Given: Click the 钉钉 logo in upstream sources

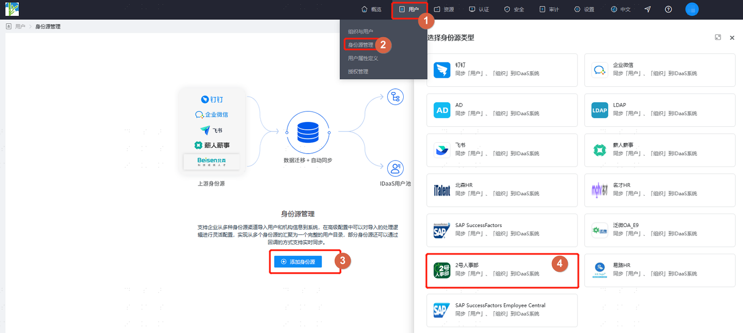Looking at the screenshot, I should pos(212,100).
